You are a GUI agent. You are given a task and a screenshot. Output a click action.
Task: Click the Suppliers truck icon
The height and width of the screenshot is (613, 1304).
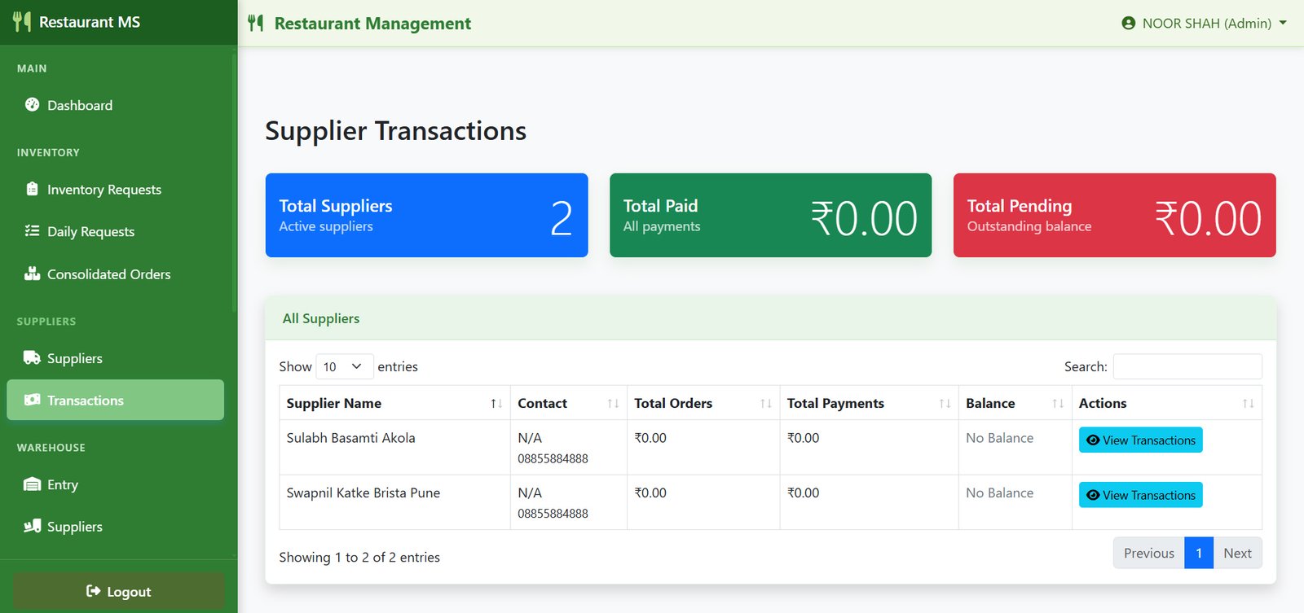coord(32,357)
